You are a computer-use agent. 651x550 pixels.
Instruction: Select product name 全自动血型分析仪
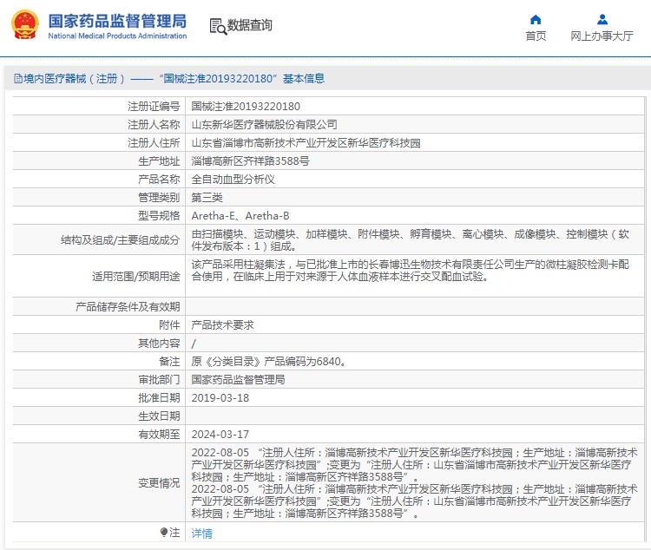pos(233,180)
